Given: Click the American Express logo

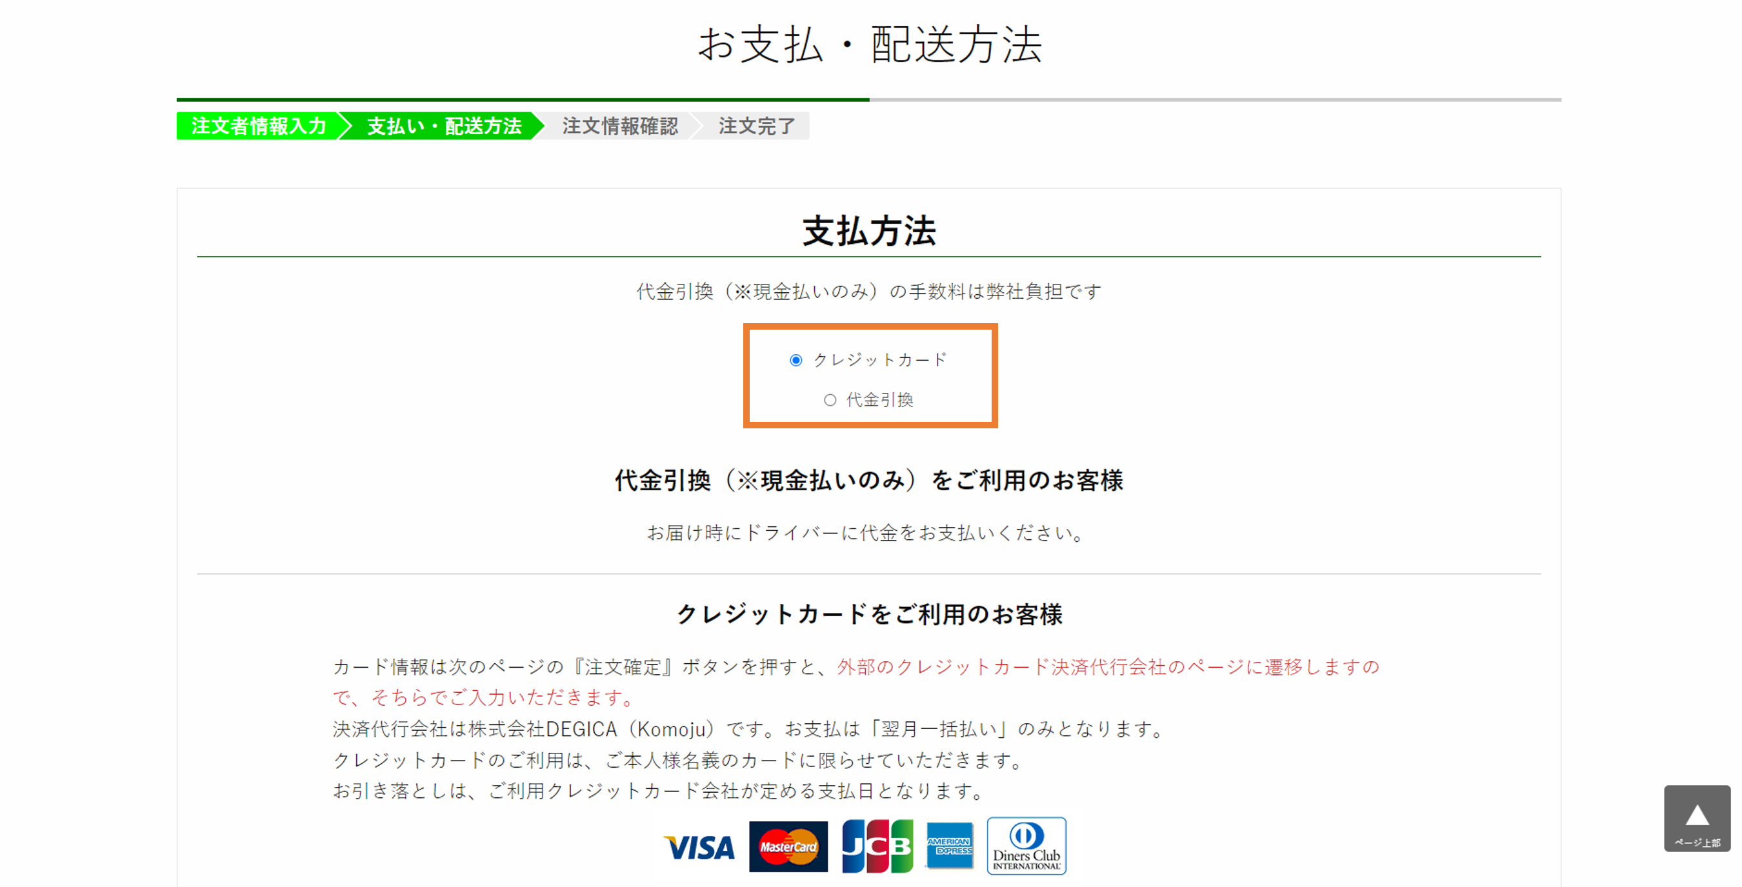Looking at the screenshot, I should click(950, 846).
